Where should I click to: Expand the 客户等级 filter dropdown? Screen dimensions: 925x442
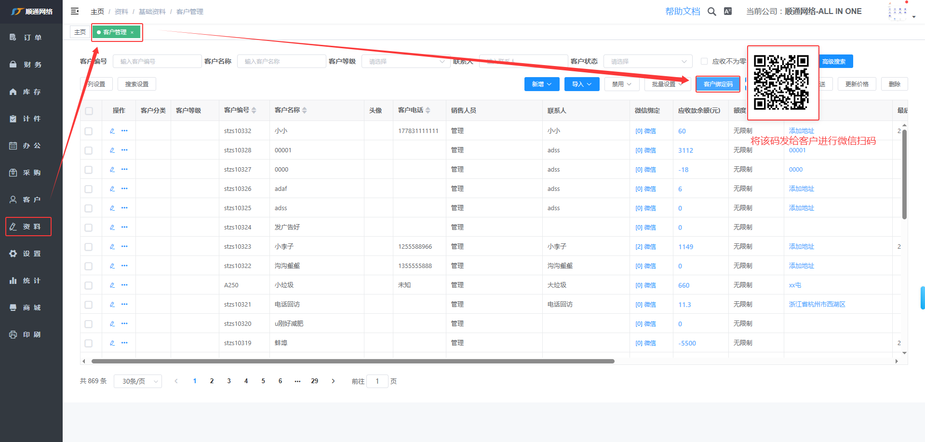pos(406,61)
